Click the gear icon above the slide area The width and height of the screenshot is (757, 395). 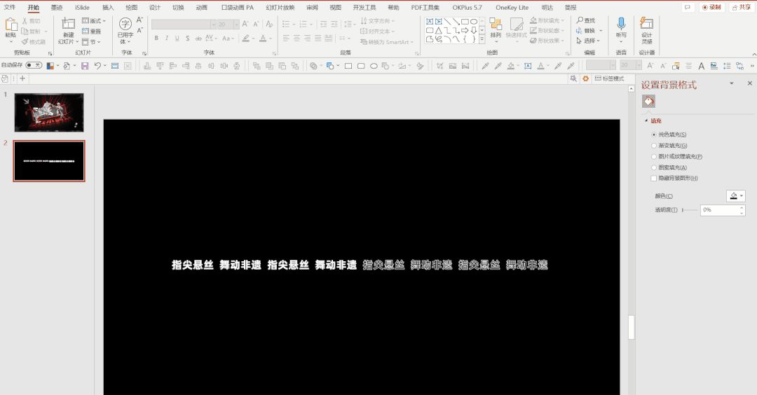(x=585, y=78)
